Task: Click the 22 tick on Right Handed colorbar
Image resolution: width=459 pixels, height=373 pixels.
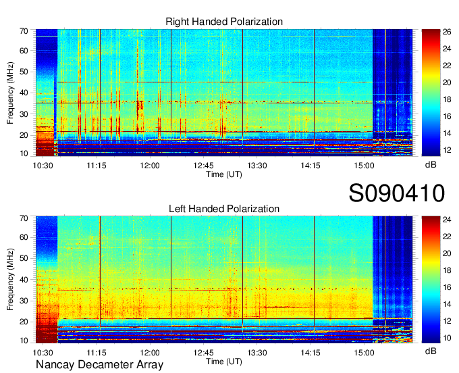Action: (447, 66)
